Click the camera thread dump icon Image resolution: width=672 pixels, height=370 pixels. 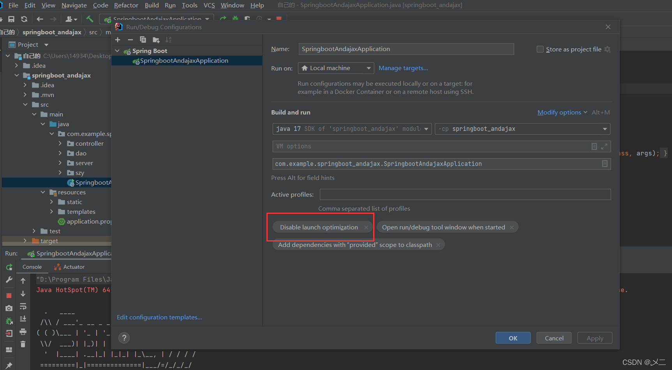[9, 308]
